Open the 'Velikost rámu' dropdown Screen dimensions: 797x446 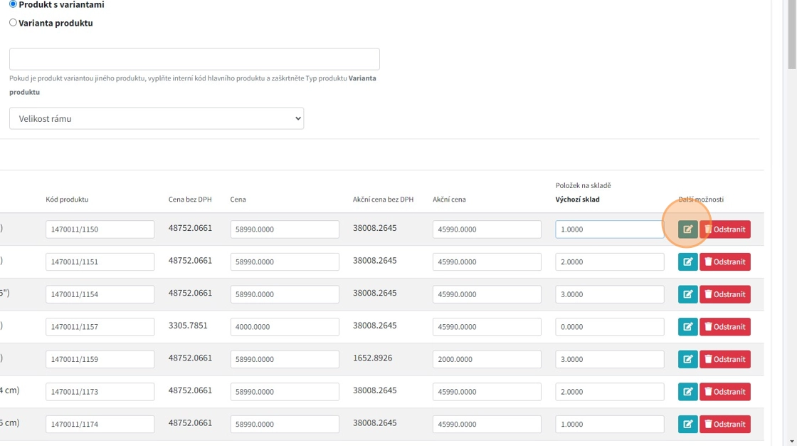point(157,118)
